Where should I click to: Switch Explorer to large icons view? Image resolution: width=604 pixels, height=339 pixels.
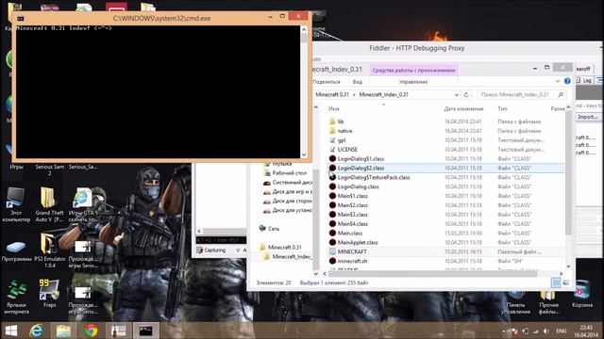click(566, 282)
